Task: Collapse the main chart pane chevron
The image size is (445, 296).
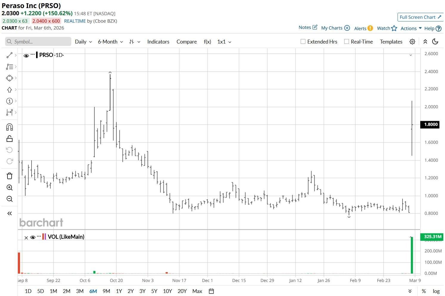Action: coord(411,55)
